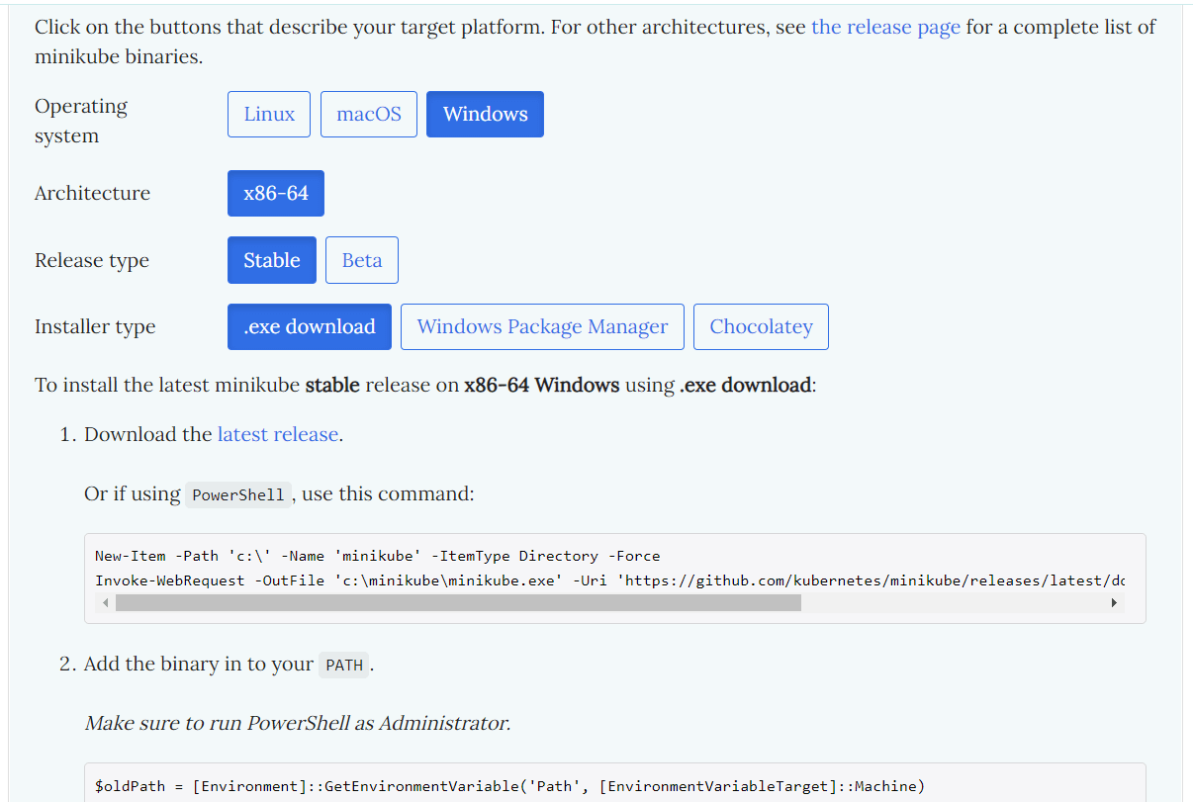Click the '$oldPath = [Environment]' code line

[x=509, y=786]
